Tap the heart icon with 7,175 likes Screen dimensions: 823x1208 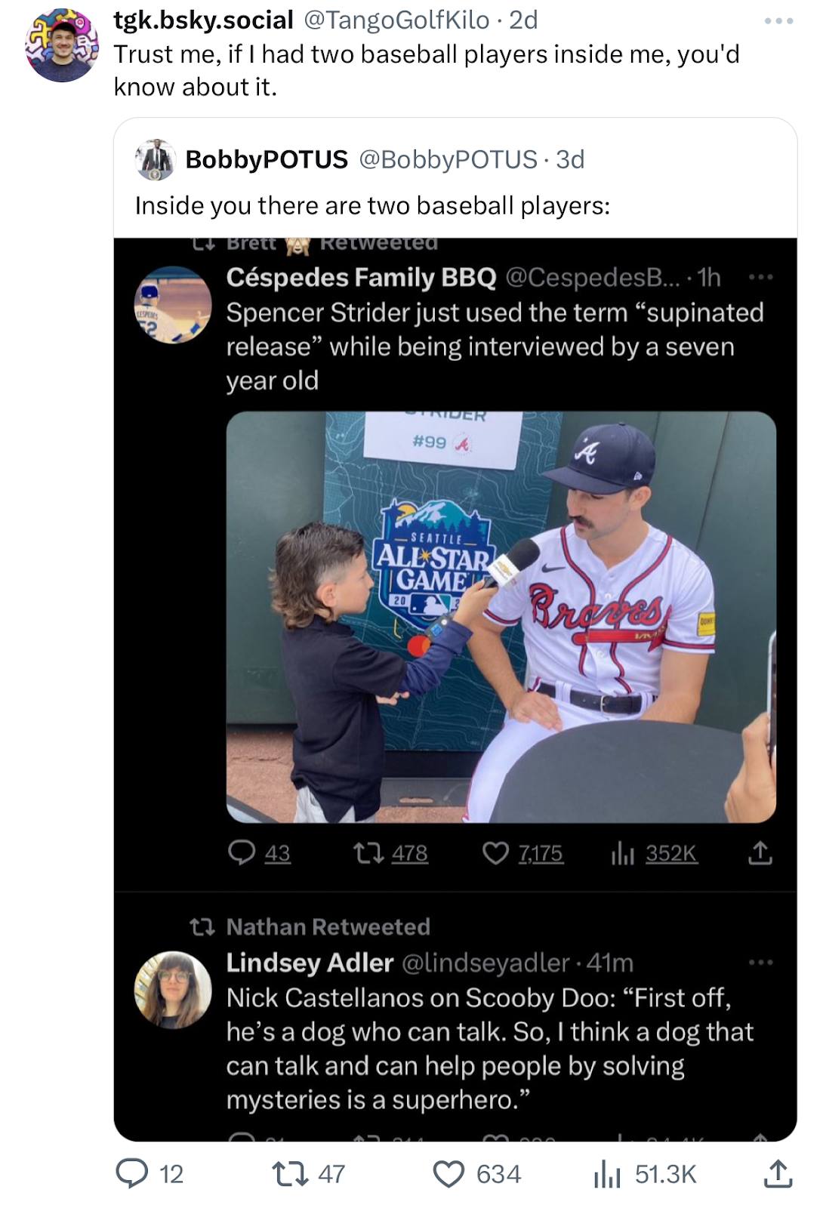495,853
